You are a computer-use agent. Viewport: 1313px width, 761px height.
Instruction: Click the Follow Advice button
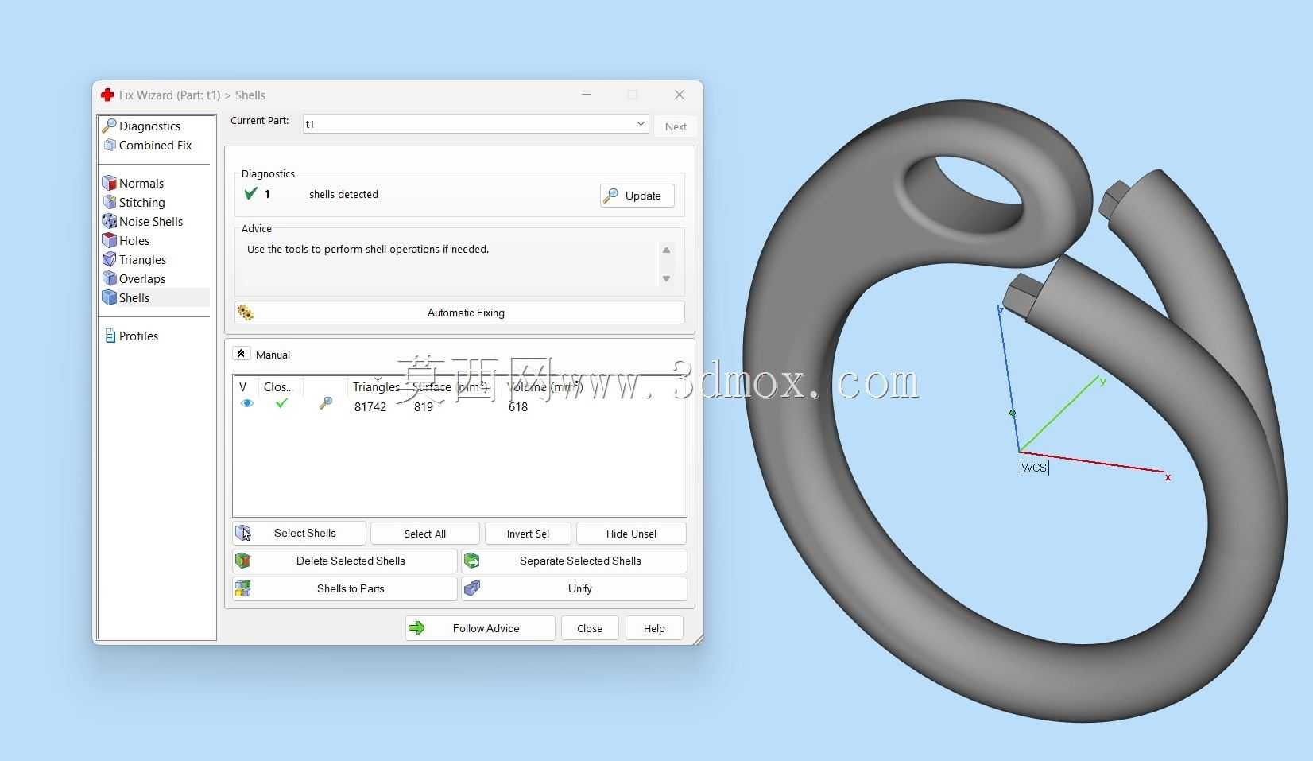(480, 628)
